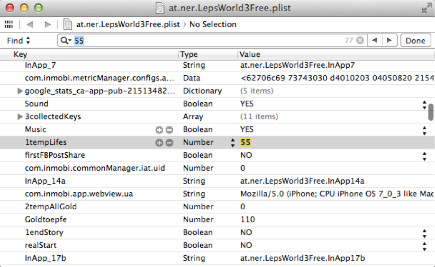Go forward with the right arrow

coord(47,24)
